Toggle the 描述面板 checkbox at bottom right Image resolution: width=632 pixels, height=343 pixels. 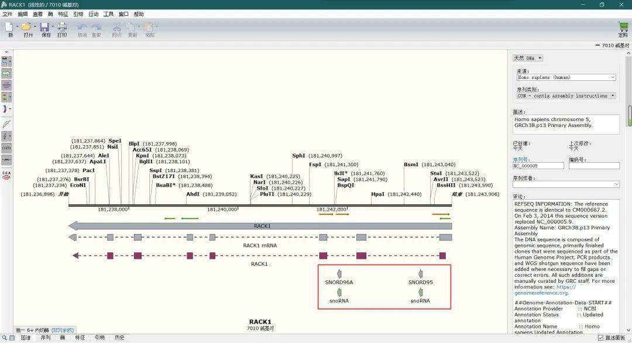(600, 338)
